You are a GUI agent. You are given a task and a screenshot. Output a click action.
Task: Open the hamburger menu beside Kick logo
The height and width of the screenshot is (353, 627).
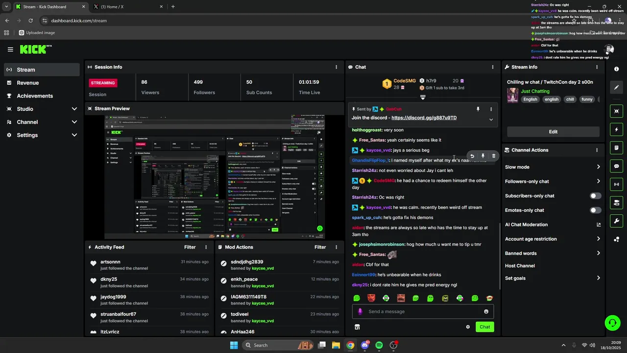tap(10, 50)
